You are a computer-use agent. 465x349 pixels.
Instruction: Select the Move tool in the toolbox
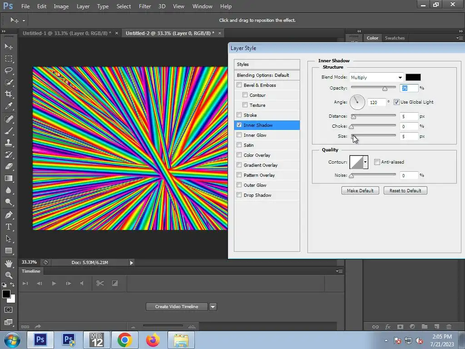tap(9, 47)
